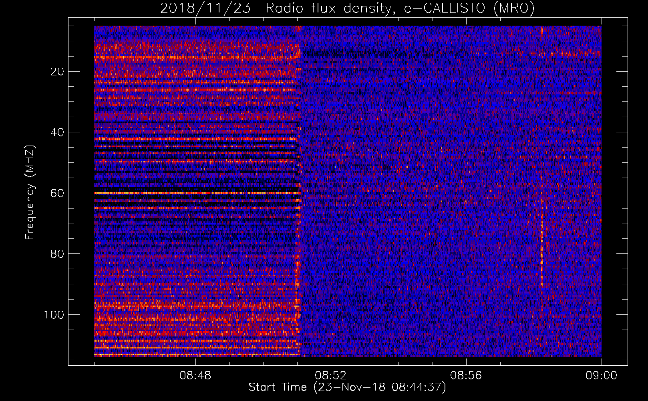Viewport: 648px width, 401px height.
Task: Click the 09:00 time tick label
Action: (601, 376)
